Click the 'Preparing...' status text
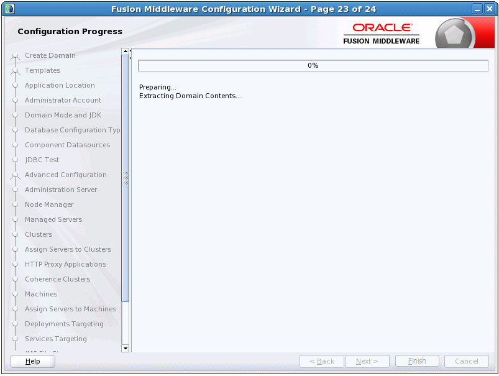The width and height of the screenshot is (499, 376). click(x=157, y=87)
